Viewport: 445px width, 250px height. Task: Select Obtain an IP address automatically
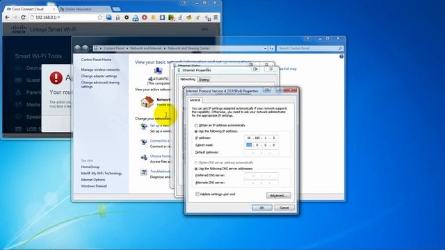[x=196, y=126]
